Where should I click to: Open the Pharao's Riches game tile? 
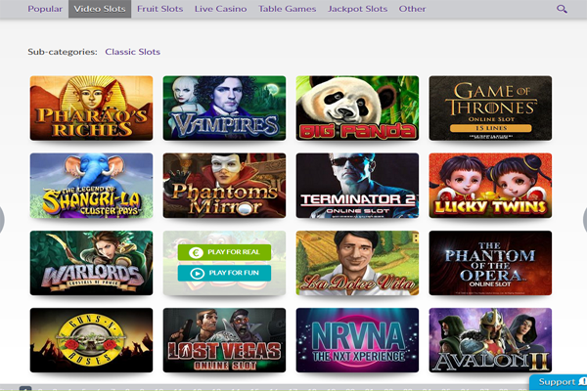click(x=91, y=109)
